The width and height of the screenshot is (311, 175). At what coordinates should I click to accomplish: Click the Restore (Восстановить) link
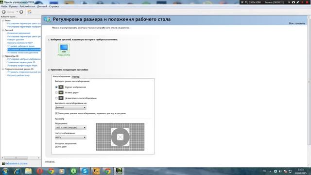click(x=297, y=23)
